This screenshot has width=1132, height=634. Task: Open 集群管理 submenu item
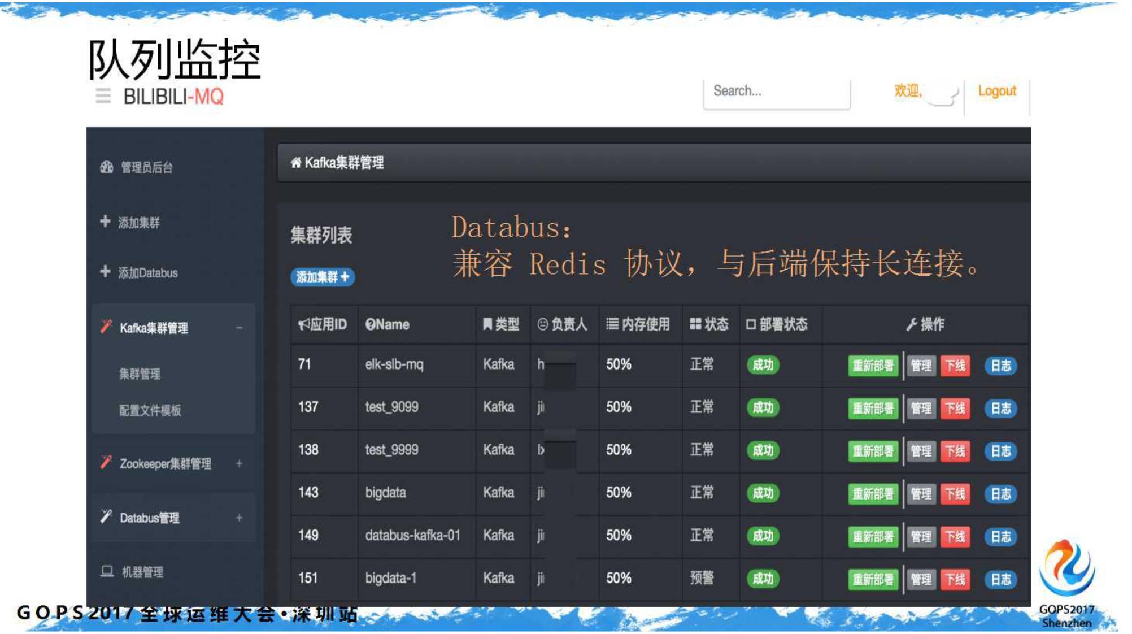[x=140, y=374]
